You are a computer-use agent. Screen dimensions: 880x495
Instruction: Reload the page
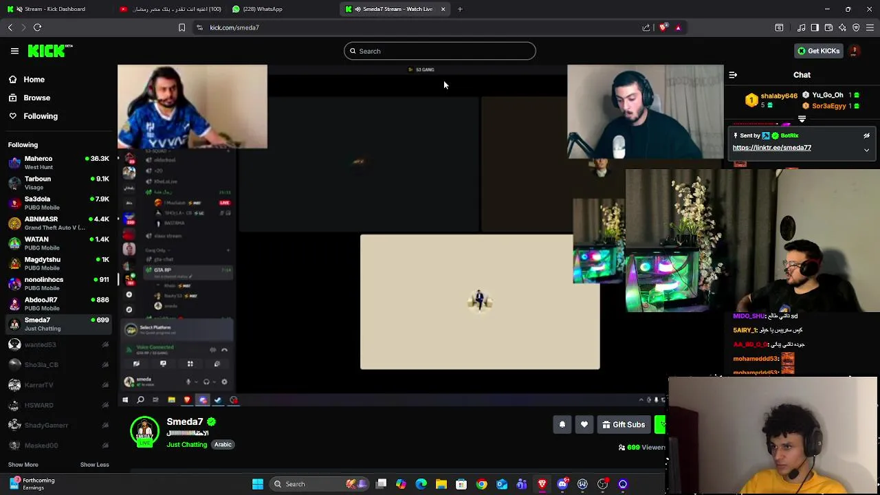[37, 27]
